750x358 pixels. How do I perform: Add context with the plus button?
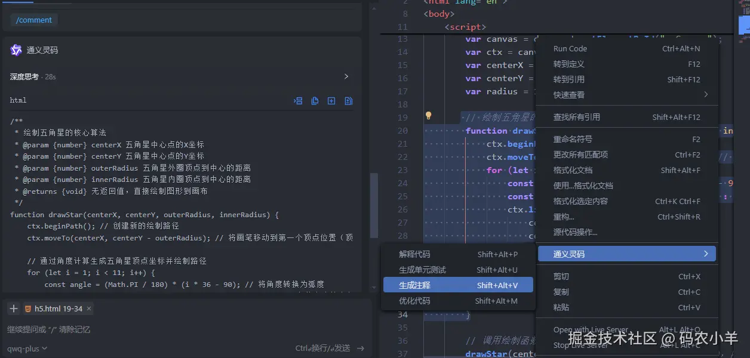click(13, 308)
